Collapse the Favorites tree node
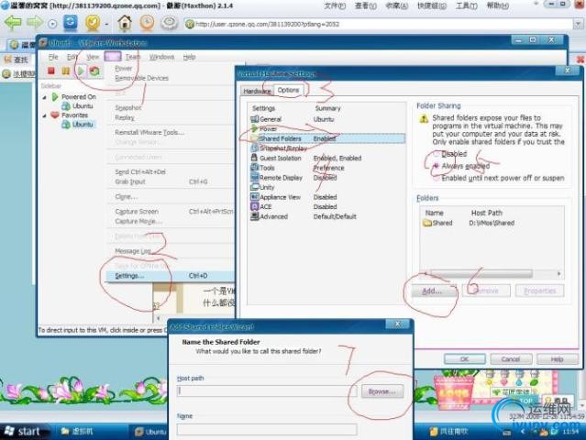Screen dimensions: 586x440 click(44, 115)
